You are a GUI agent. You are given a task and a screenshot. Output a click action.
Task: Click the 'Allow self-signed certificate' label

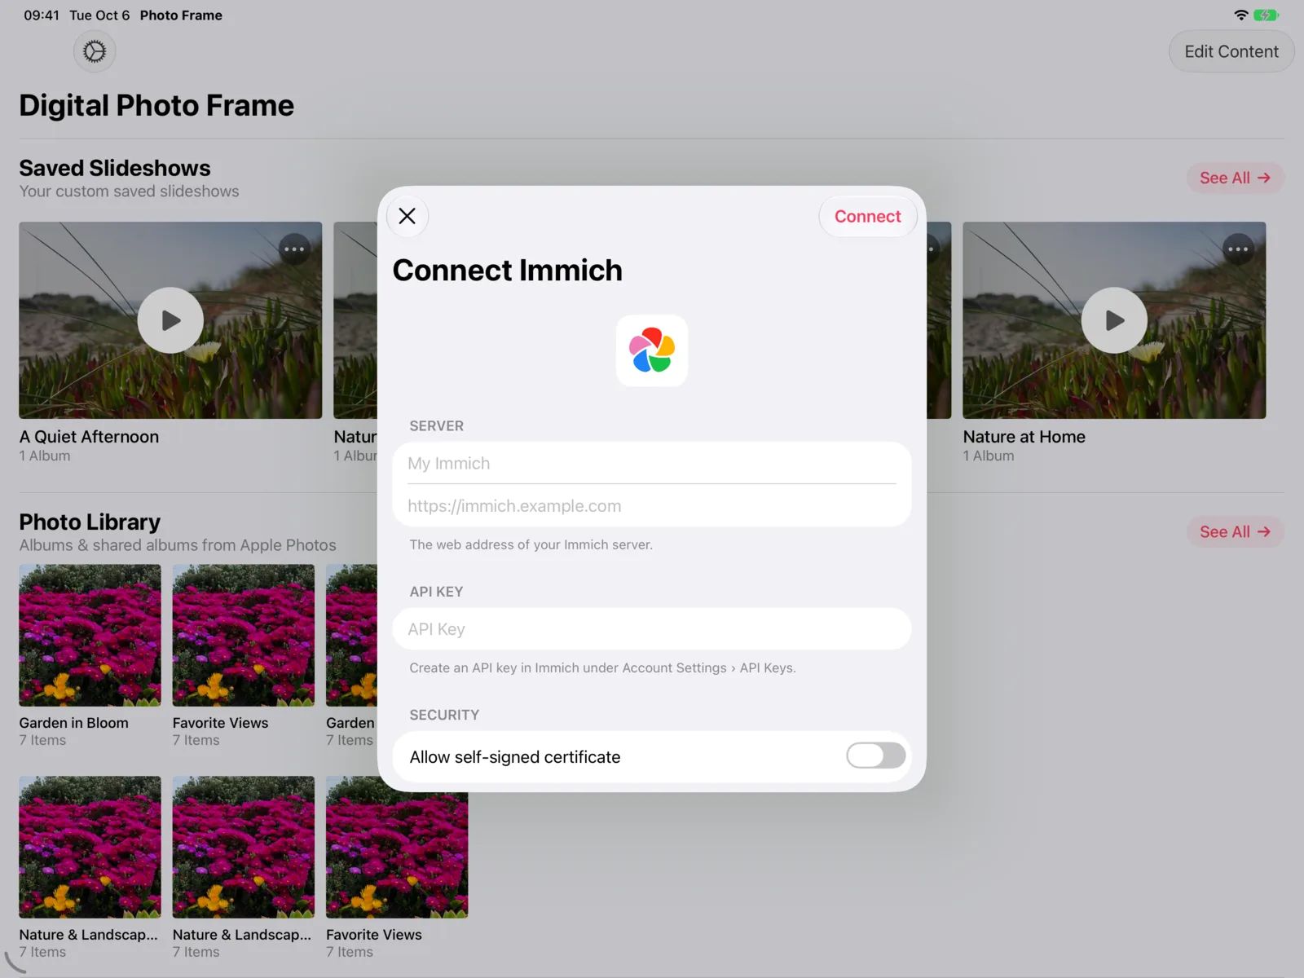point(515,757)
